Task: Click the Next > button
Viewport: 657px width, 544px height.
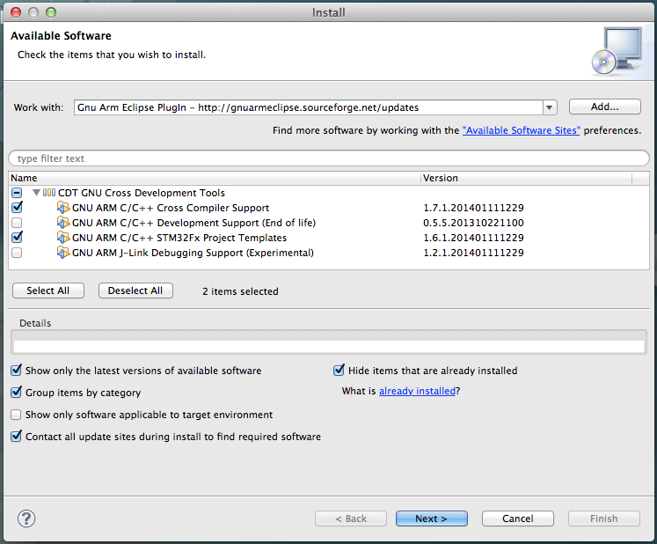Action: coord(431,518)
